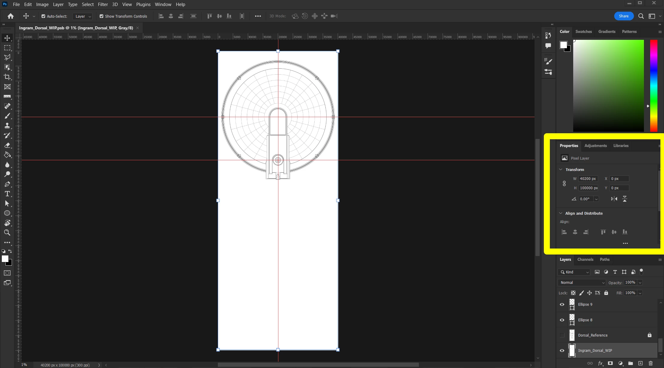This screenshot has height=368, width=664.
Task: Click flip horizontal icon in Properties
Action: pyautogui.click(x=614, y=199)
